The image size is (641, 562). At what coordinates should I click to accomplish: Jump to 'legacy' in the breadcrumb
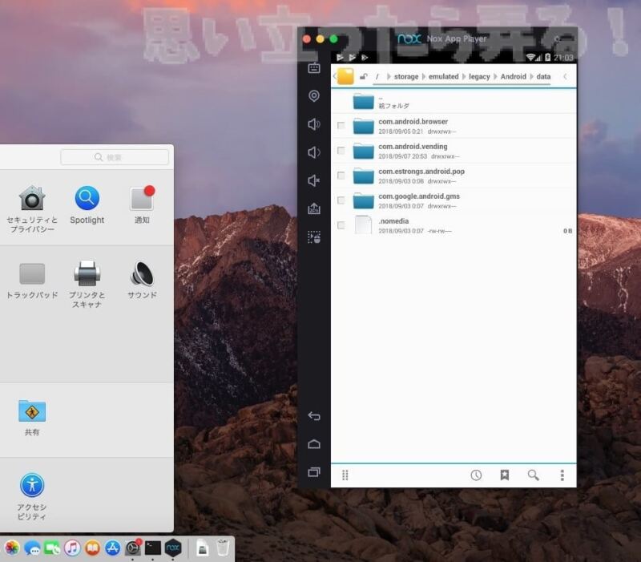pyautogui.click(x=479, y=76)
